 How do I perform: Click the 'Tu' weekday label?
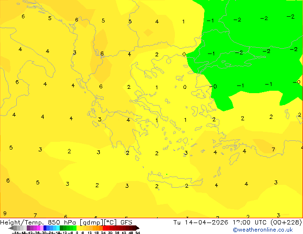click(x=177, y=223)
